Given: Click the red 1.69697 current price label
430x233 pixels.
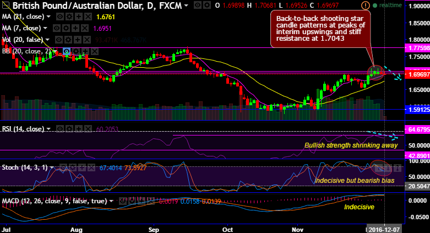Looking at the screenshot, I should pyautogui.click(x=417, y=74).
